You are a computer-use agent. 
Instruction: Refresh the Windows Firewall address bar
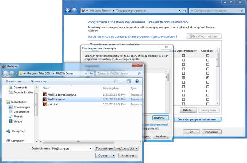point(184,11)
